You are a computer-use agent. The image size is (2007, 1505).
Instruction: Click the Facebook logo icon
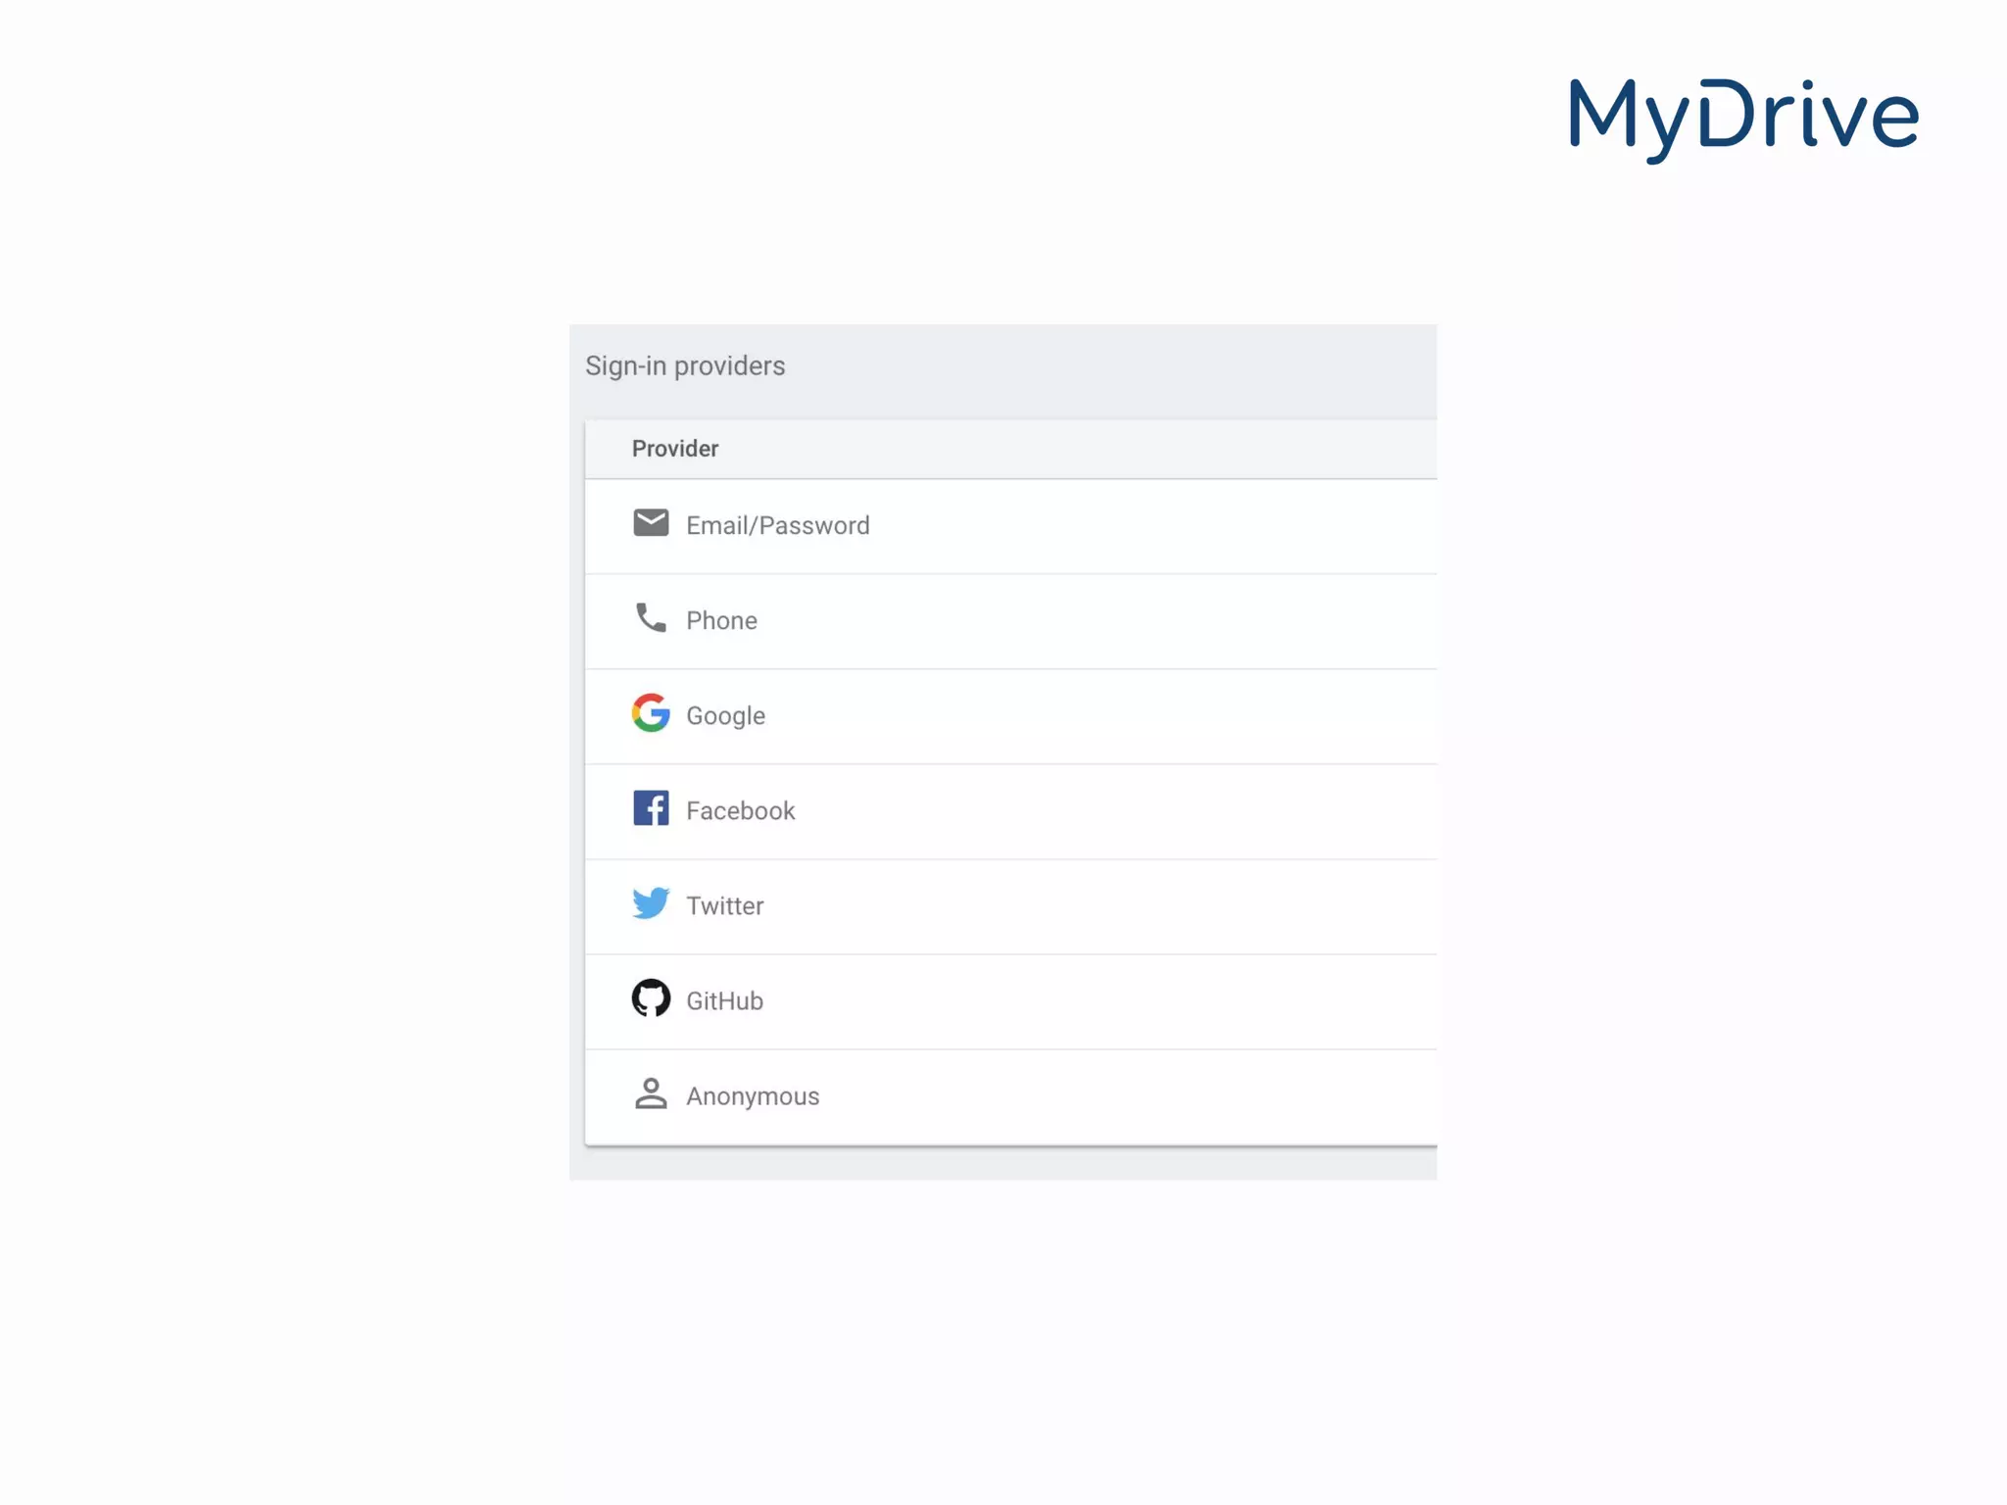point(651,808)
